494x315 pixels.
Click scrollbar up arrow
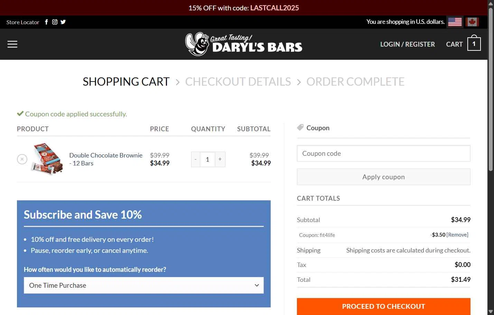(x=491, y=3)
